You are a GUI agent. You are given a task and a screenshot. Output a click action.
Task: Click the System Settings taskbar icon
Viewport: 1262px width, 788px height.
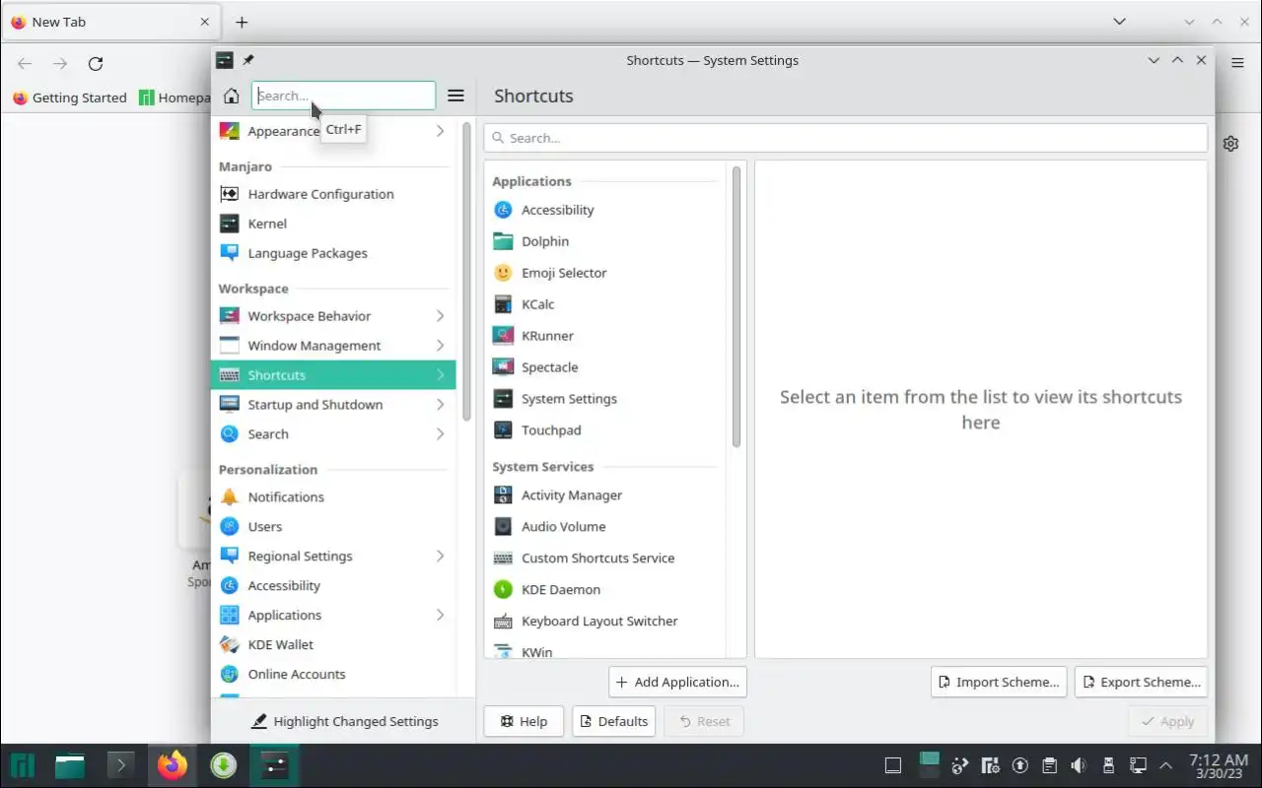tap(275, 765)
